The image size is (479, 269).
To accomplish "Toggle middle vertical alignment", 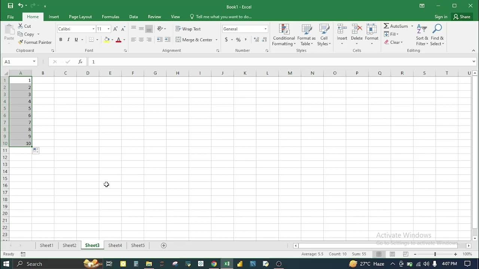I will (x=141, y=29).
